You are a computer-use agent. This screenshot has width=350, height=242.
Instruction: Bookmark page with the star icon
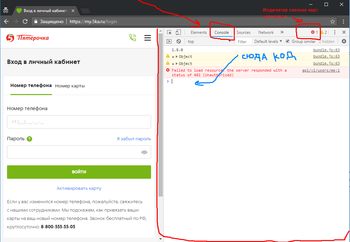[332, 22]
